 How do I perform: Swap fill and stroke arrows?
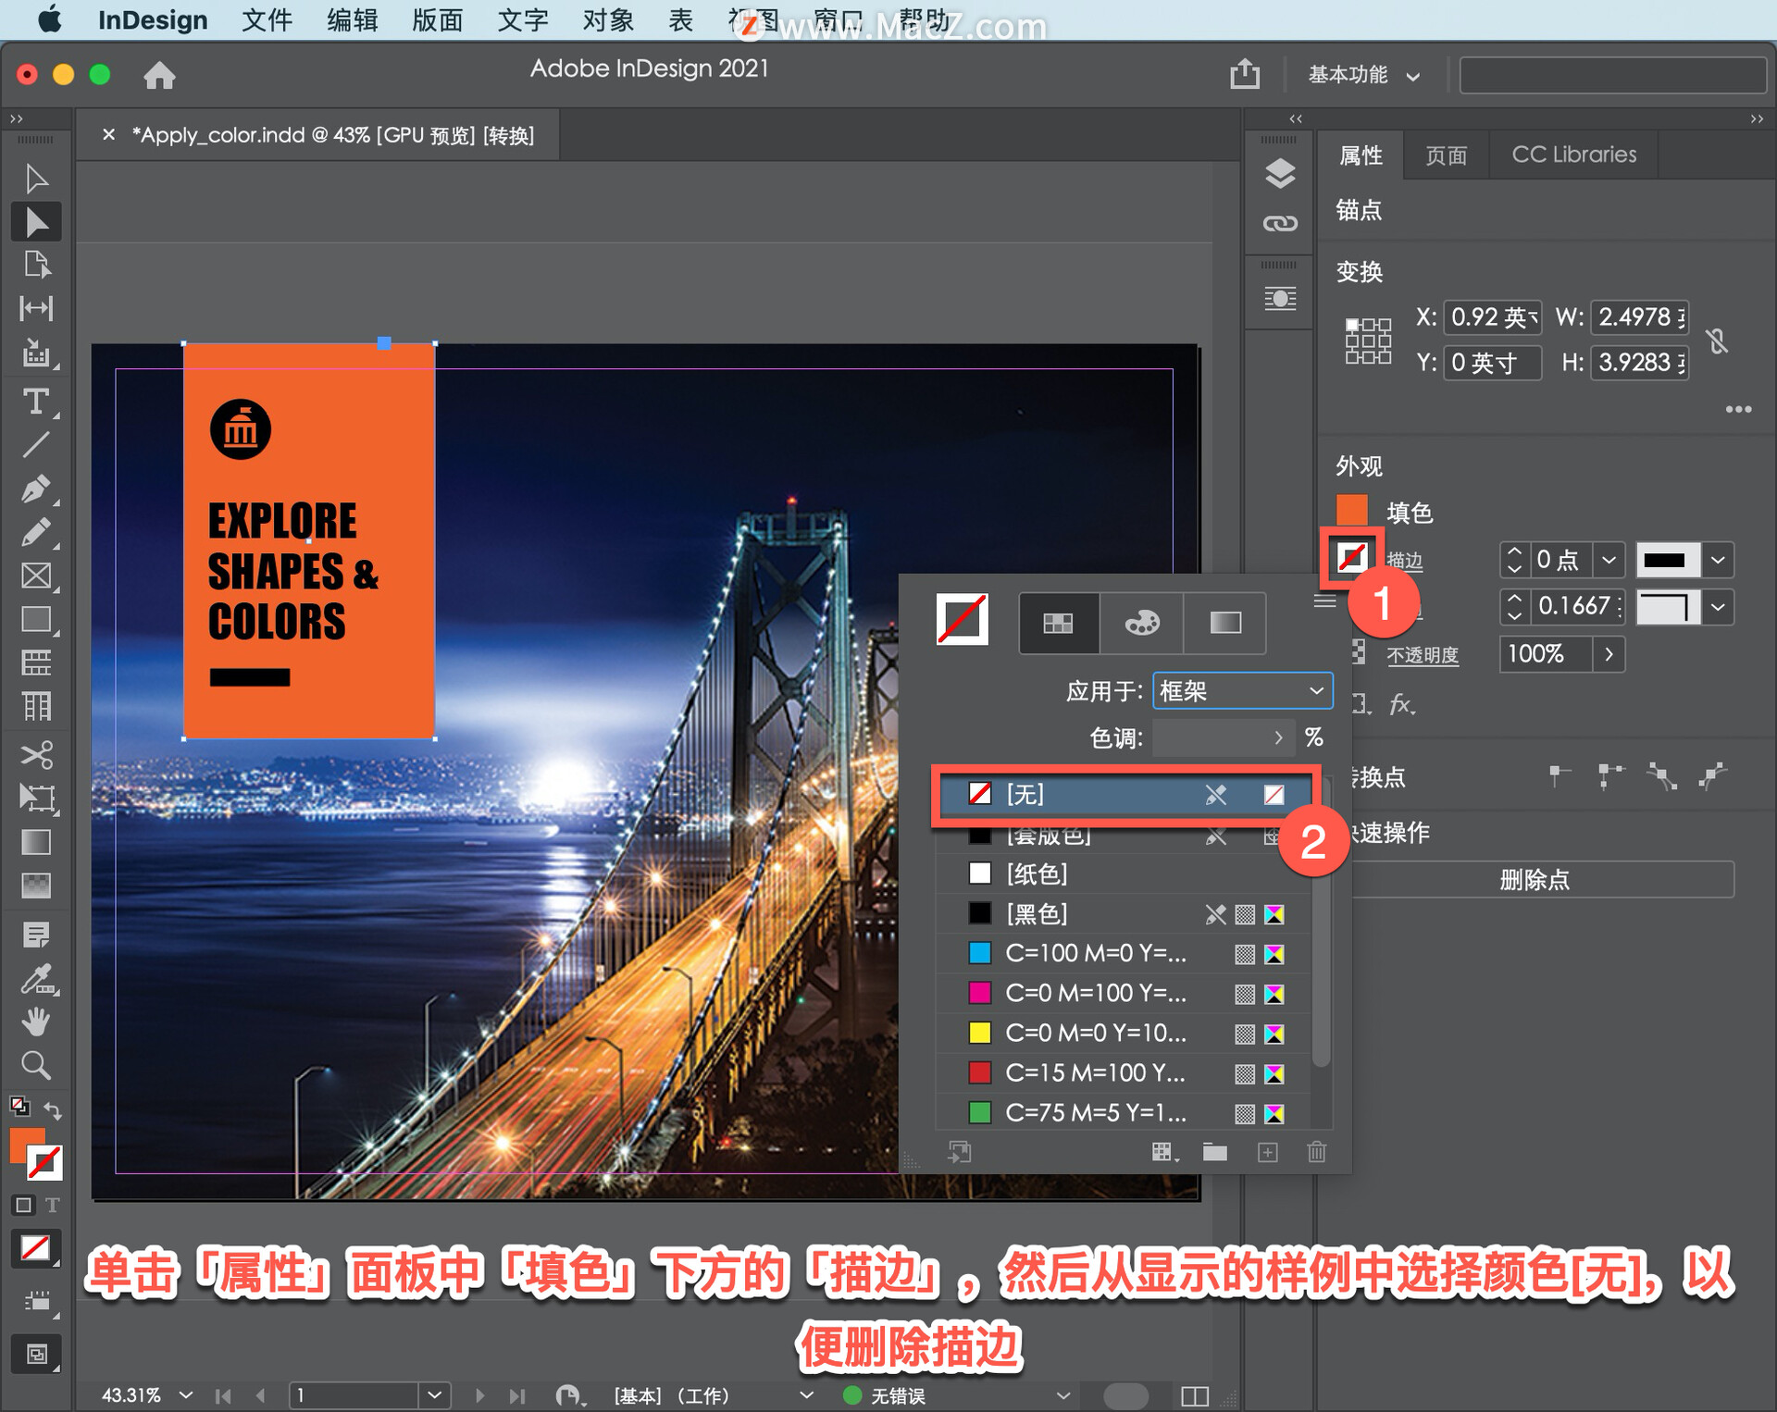click(53, 1109)
